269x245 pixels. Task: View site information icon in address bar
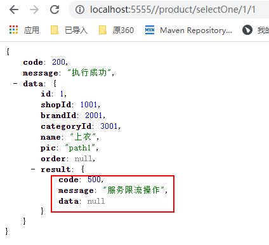point(80,10)
